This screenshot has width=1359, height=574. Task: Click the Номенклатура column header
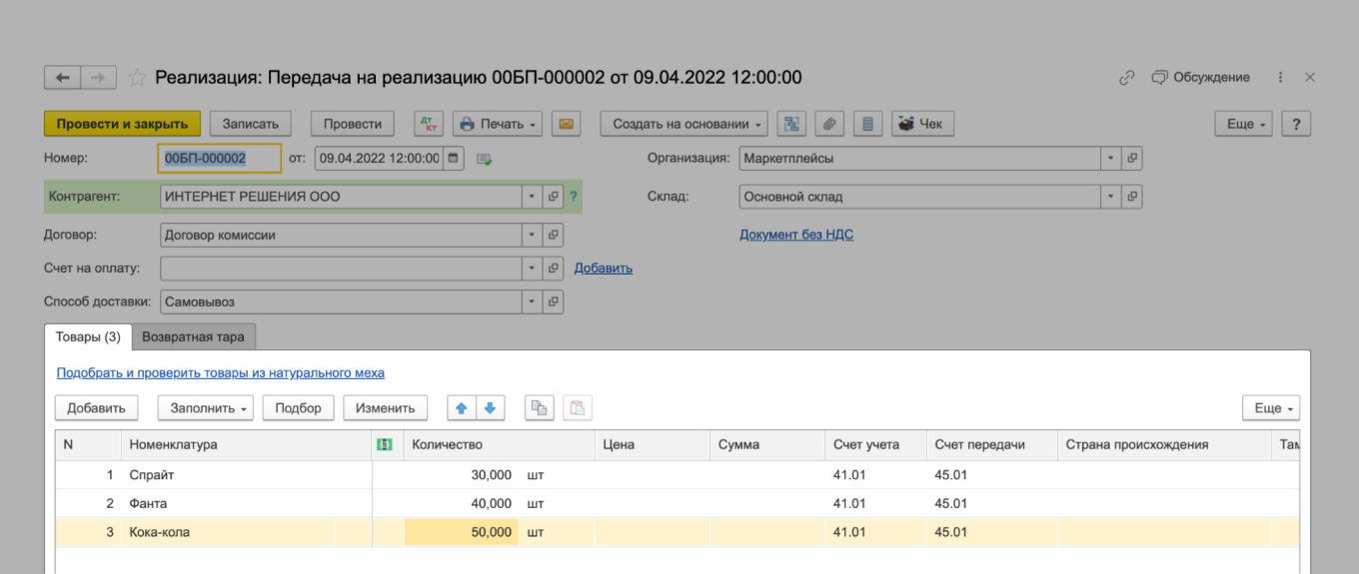click(246, 444)
